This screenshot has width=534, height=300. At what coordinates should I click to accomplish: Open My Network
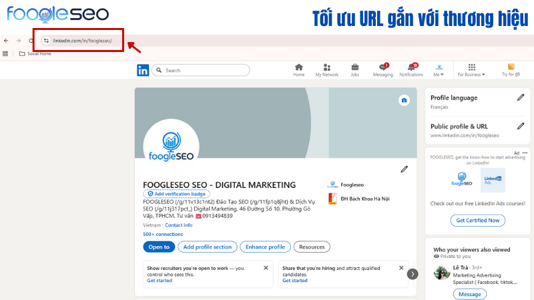326,70
